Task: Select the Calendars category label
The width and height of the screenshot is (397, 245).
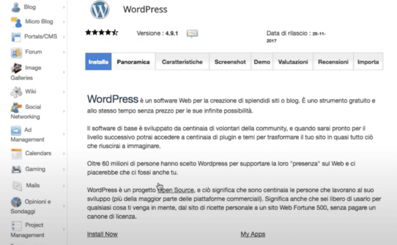Action: [38, 153]
